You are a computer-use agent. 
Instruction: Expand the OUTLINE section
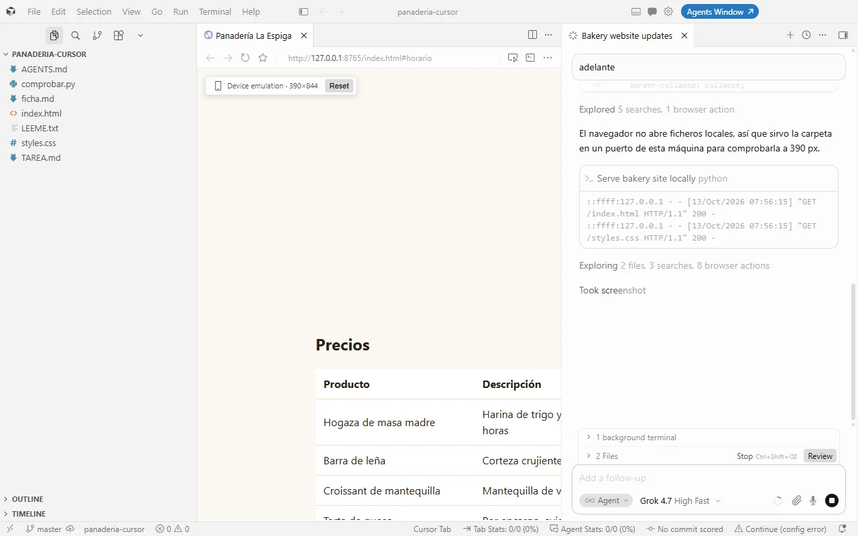tap(98, 499)
